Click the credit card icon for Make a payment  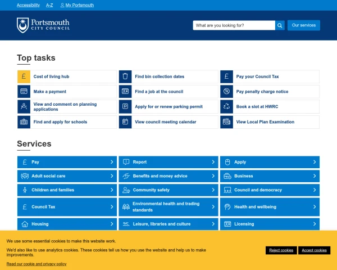24,92
